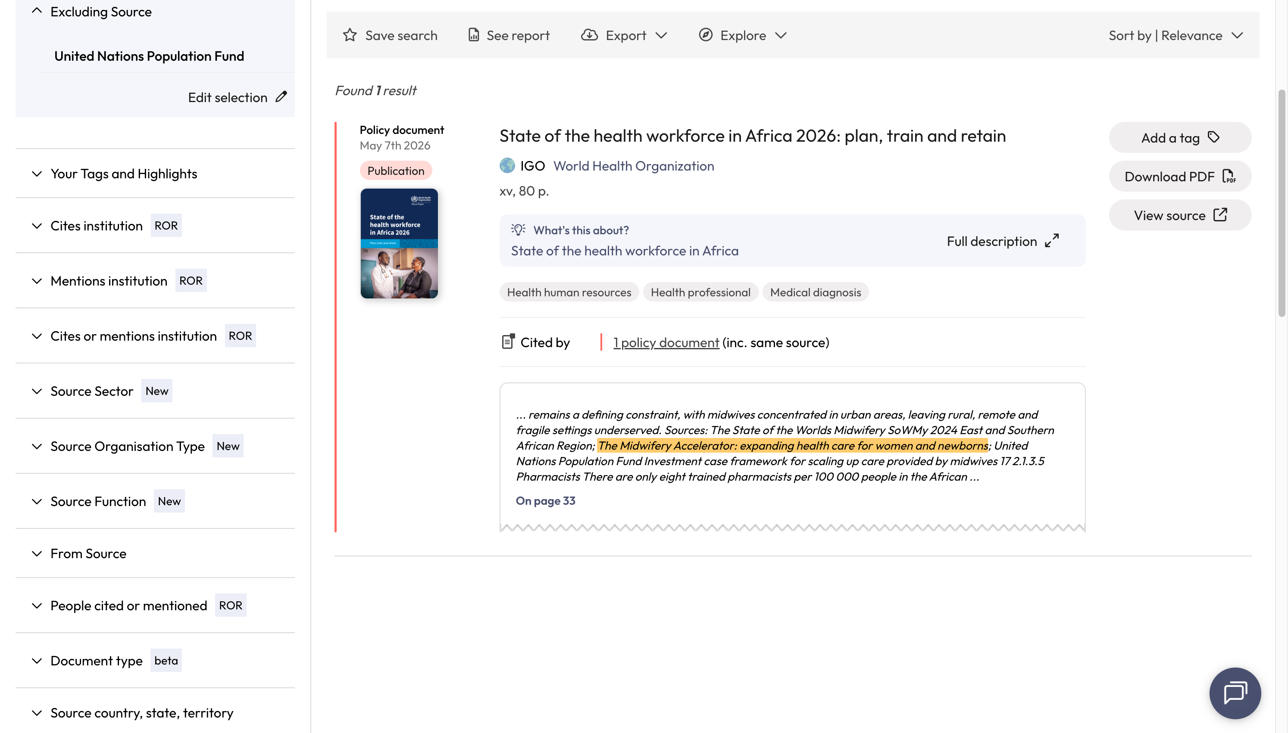This screenshot has width=1288, height=733.
Task: Expand the Cites institution filter
Action: pyautogui.click(x=37, y=226)
